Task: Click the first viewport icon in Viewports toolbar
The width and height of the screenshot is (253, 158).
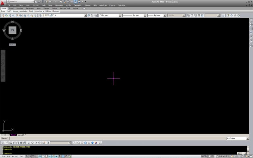Action: (x=188, y=15)
